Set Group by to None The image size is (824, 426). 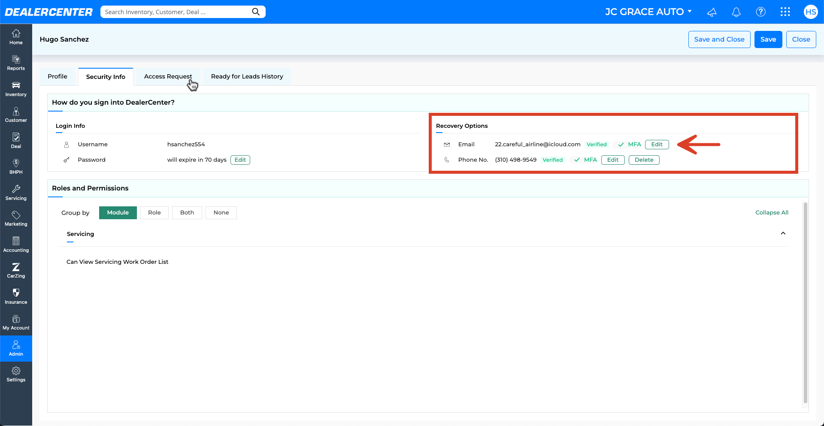point(221,213)
